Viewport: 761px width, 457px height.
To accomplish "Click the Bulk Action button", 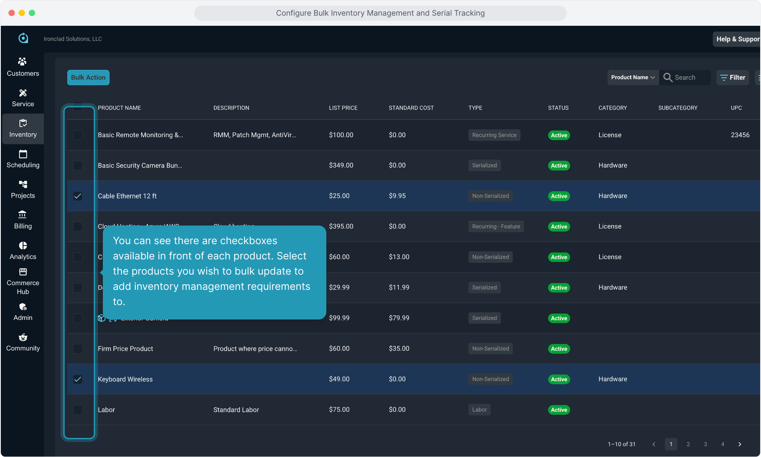I will pyautogui.click(x=88, y=77).
